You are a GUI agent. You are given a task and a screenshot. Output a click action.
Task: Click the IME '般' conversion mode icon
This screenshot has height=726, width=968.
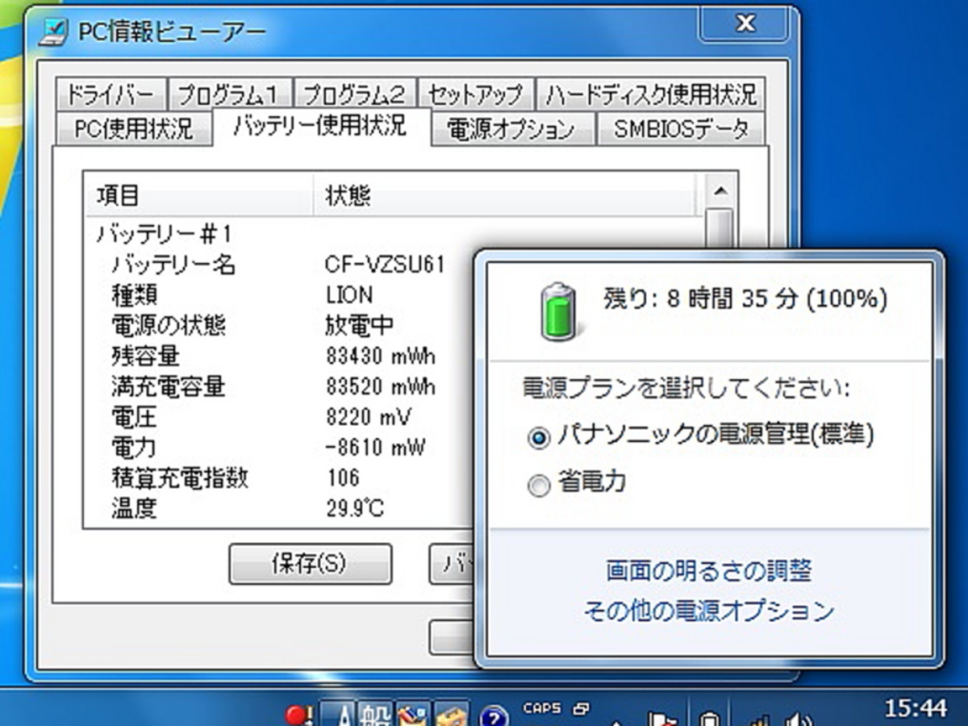click(376, 715)
